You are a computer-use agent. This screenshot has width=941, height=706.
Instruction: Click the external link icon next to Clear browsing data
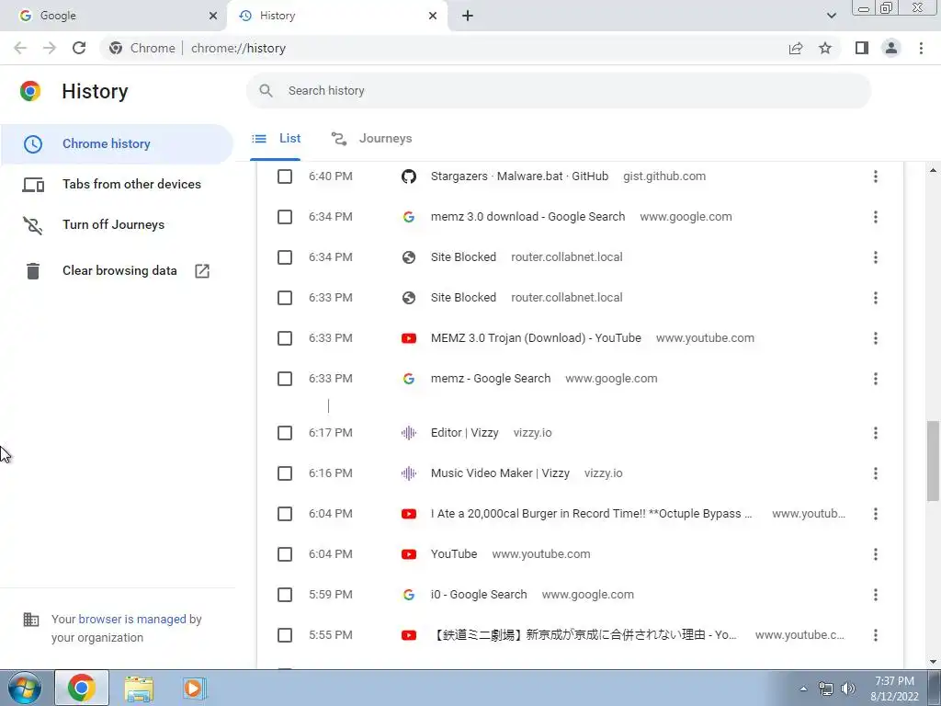pyautogui.click(x=202, y=271)
